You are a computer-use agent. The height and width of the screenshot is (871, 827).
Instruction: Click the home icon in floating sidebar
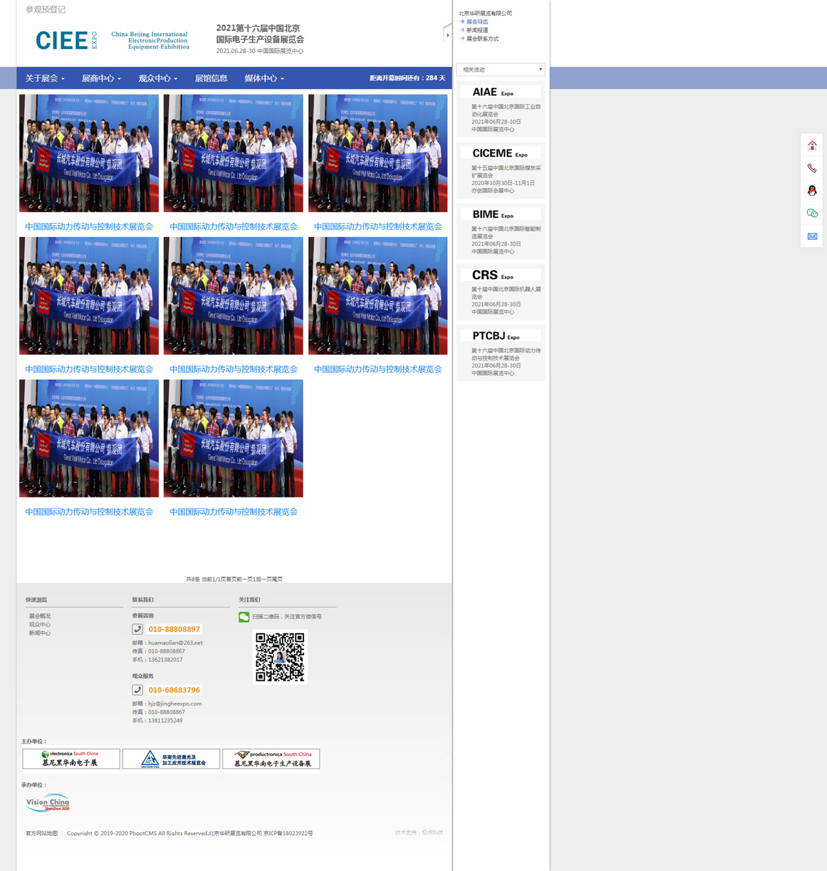(812, 145)
